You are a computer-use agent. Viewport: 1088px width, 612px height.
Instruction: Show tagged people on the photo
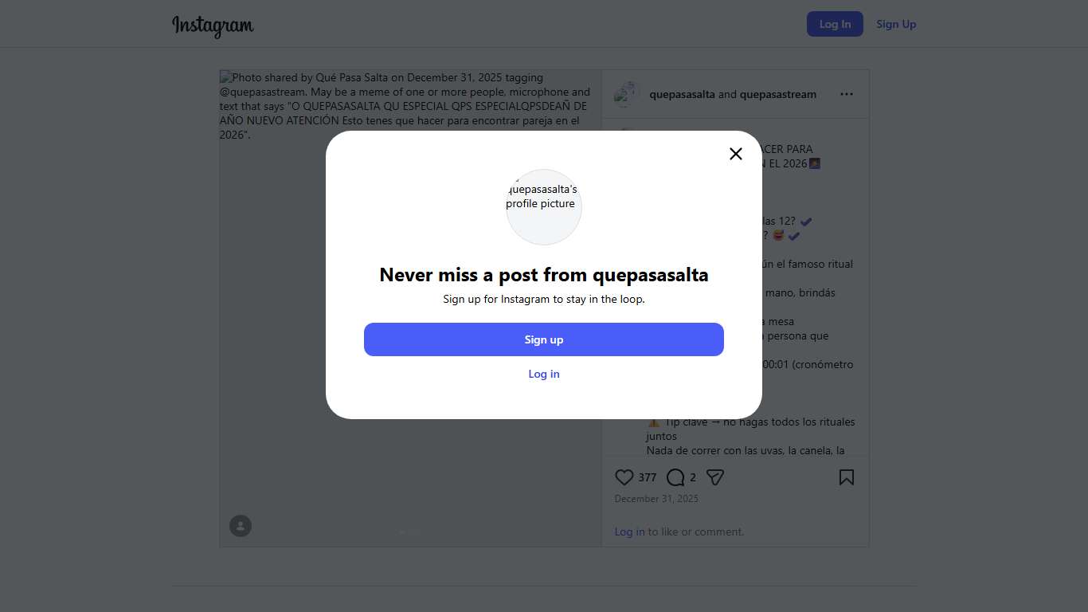[x=241, y=526]
